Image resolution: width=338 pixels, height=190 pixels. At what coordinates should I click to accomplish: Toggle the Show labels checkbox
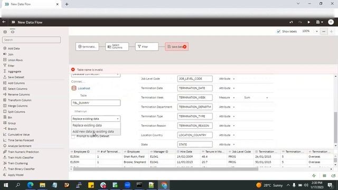click(278, 32)
